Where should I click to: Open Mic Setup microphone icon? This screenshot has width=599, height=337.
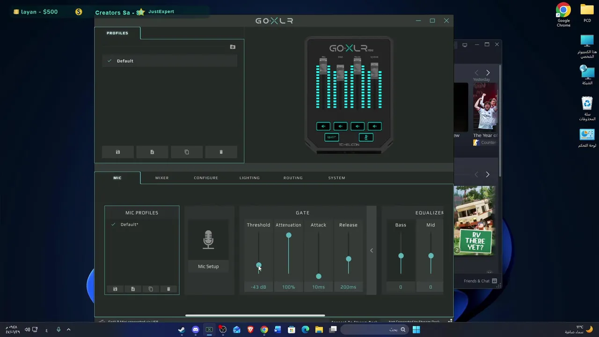coord(208,240)
